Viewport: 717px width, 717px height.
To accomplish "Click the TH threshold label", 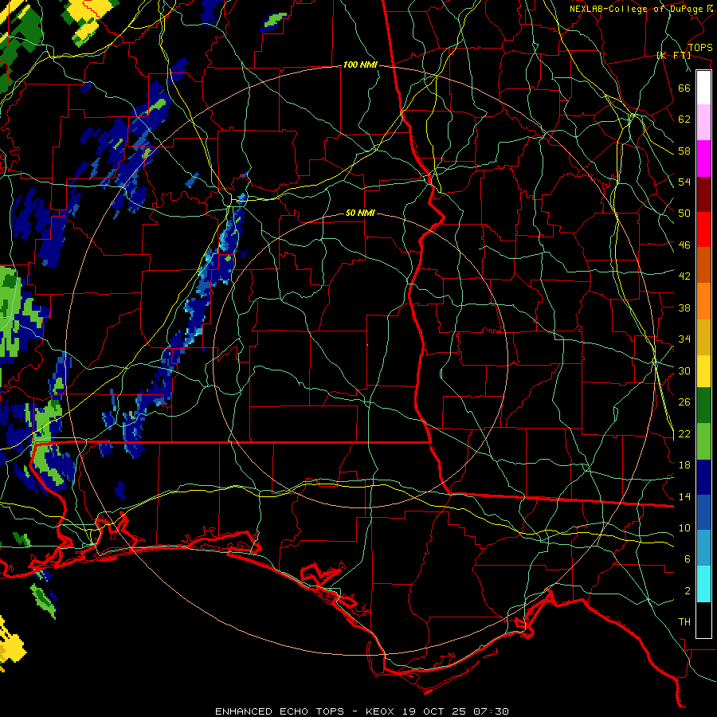I will point(684,622).
